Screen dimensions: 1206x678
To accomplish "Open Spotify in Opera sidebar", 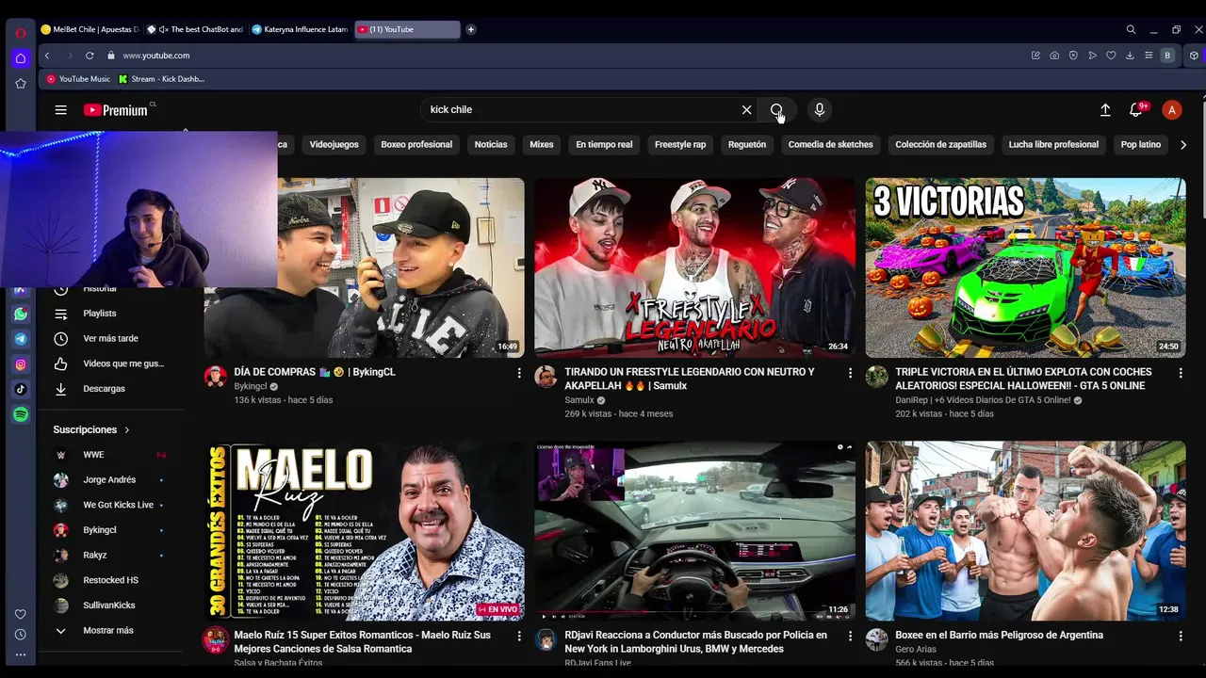I will pyautogui.click(x=21, y=414).
